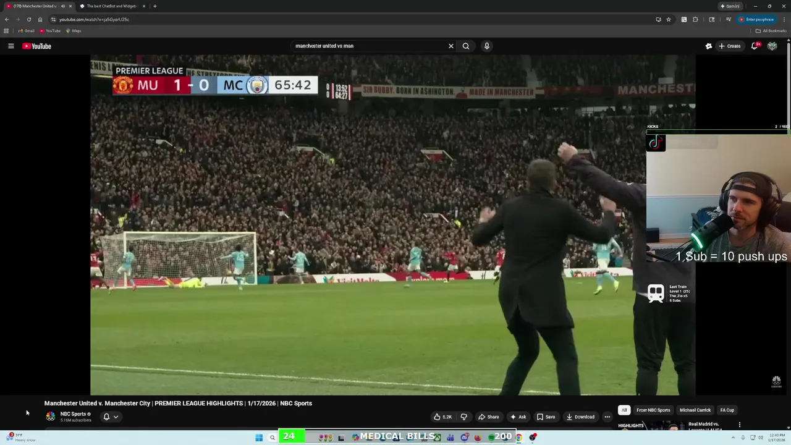
Task: Open the video title text
Action: [178, 403]
